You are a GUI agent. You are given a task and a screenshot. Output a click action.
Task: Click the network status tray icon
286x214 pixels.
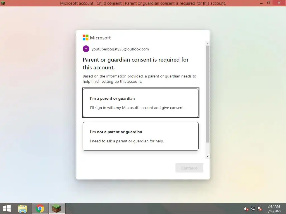[x=253, y=209]
